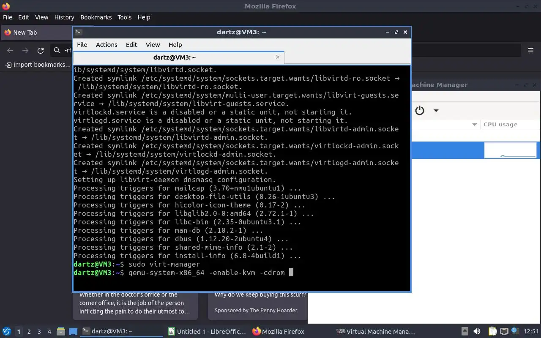Open Firefox Bookmarks menu
Screen dimensions: 541x338
tap(96, 17)
